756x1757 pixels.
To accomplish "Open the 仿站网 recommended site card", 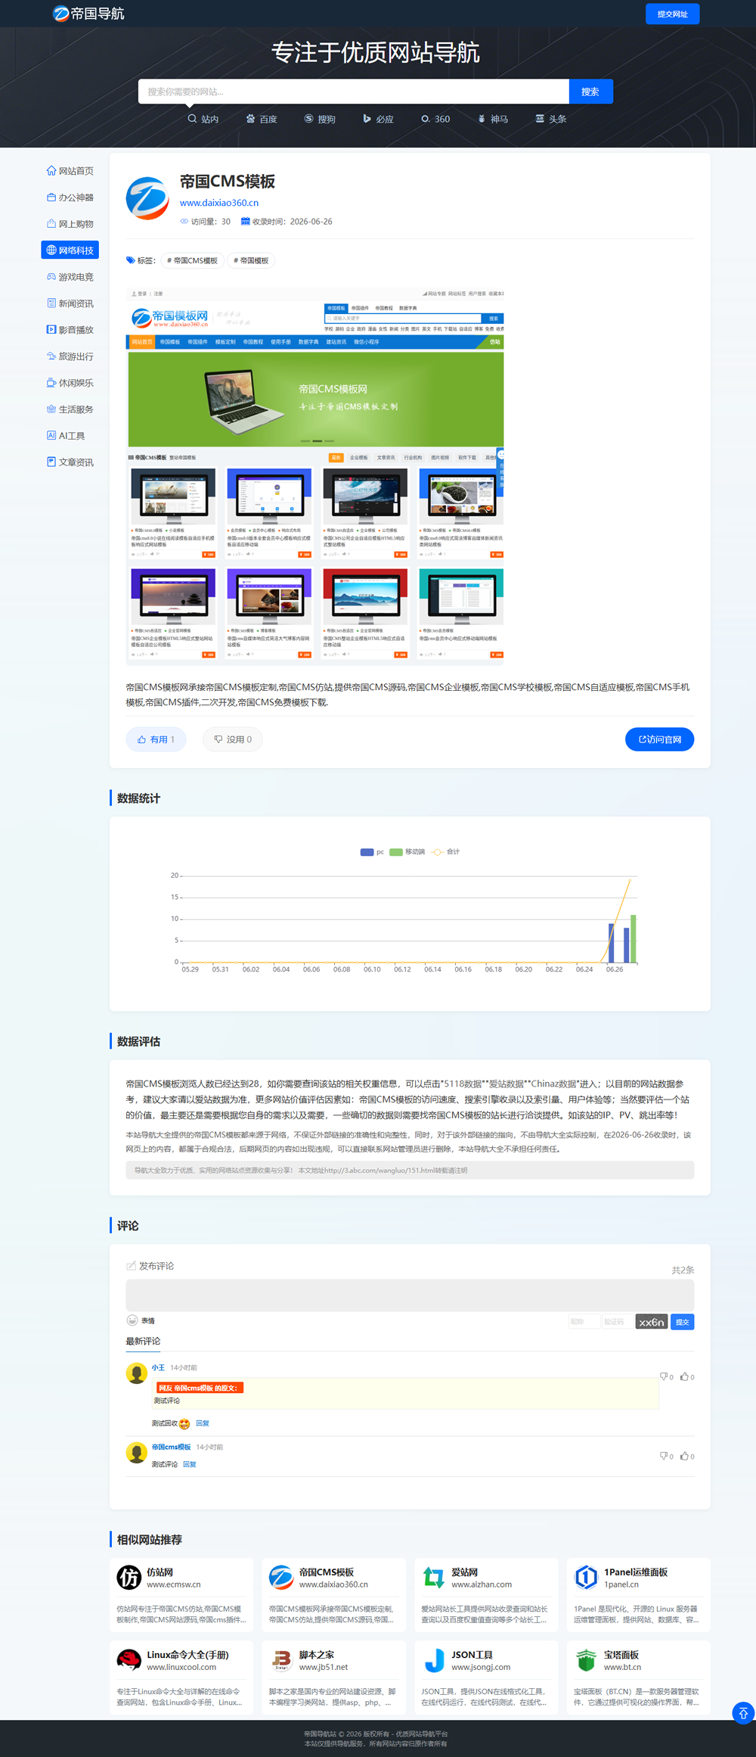I will pos(181,1594).
